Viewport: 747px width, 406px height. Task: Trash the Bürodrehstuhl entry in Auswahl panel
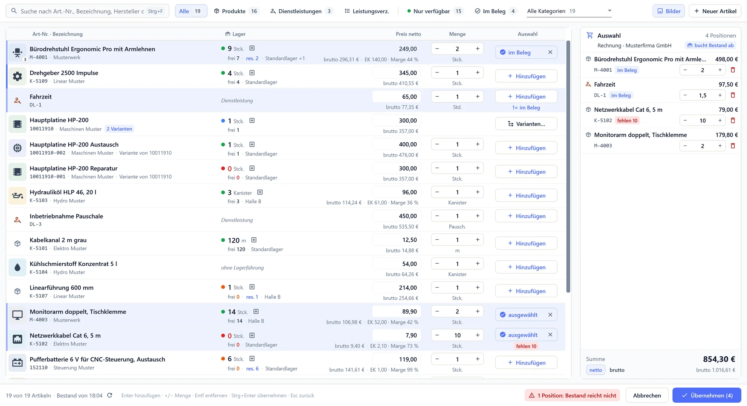[x=733, y=70]
